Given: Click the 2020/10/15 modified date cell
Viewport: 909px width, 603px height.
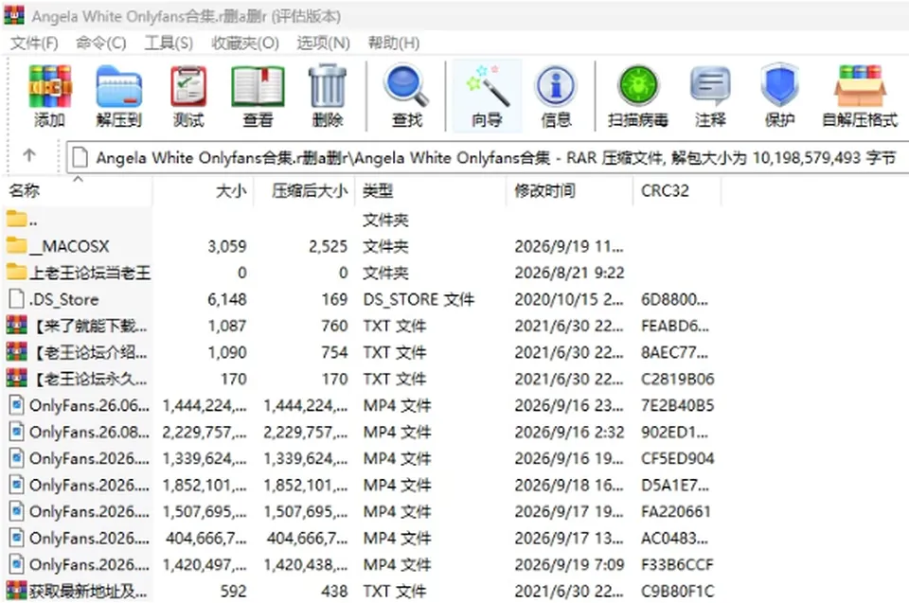Looking at the screenshot, I should coord(569,299).
